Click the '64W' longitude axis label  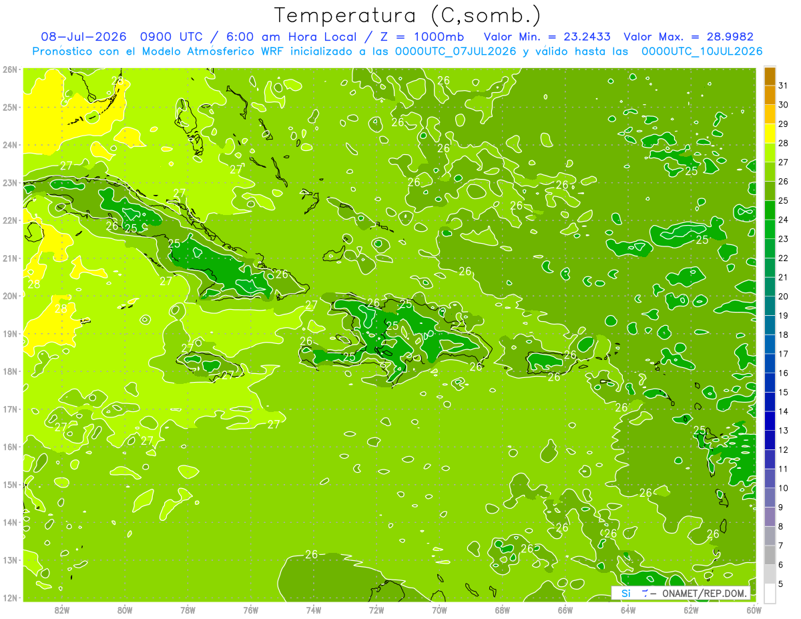pyautogui.click(x=628, y=610)
